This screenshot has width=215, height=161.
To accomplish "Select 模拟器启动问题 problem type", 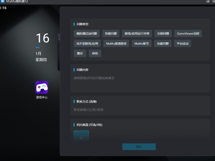I will point(87,34).
